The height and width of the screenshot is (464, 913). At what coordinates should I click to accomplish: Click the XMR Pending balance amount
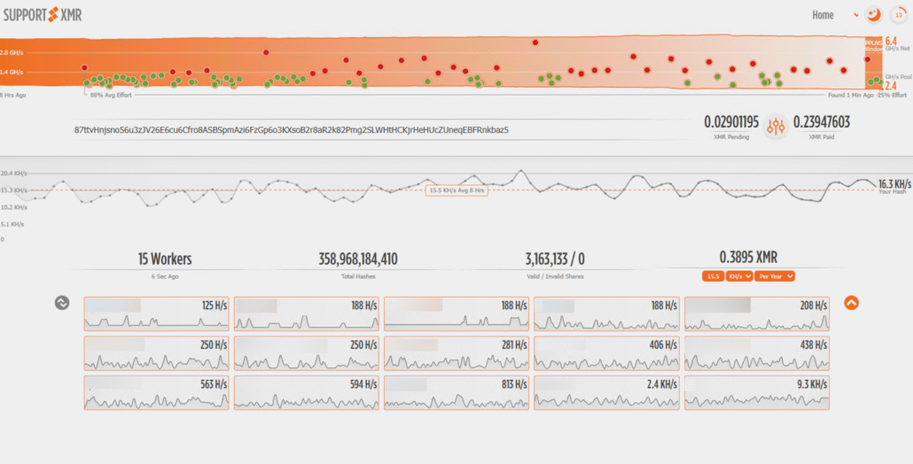[731, 122]
